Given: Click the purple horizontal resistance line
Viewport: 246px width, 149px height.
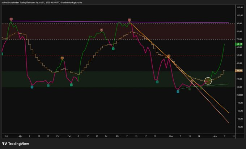Looking at the screenshot, I should pyautogui.click(x=120, y=22).
